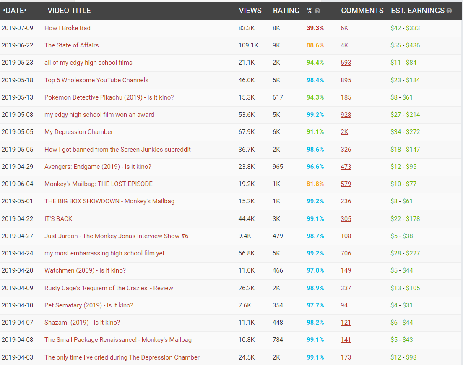Select the 109.1K views value
This screenshot has width=463, height=365.
tap(248, 45)
